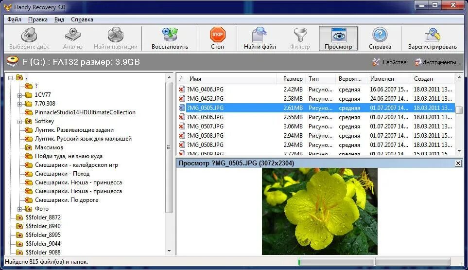The width and height of the screenshot is (468, 270).
Task: Select file ?MG_0507.JPG in the list
Action: pos(206,126)
